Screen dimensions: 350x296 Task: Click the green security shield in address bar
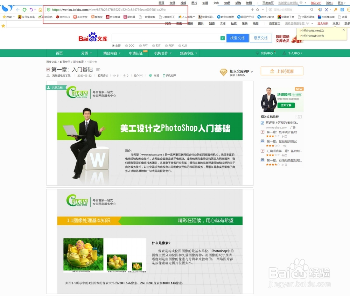pos(49,9)
